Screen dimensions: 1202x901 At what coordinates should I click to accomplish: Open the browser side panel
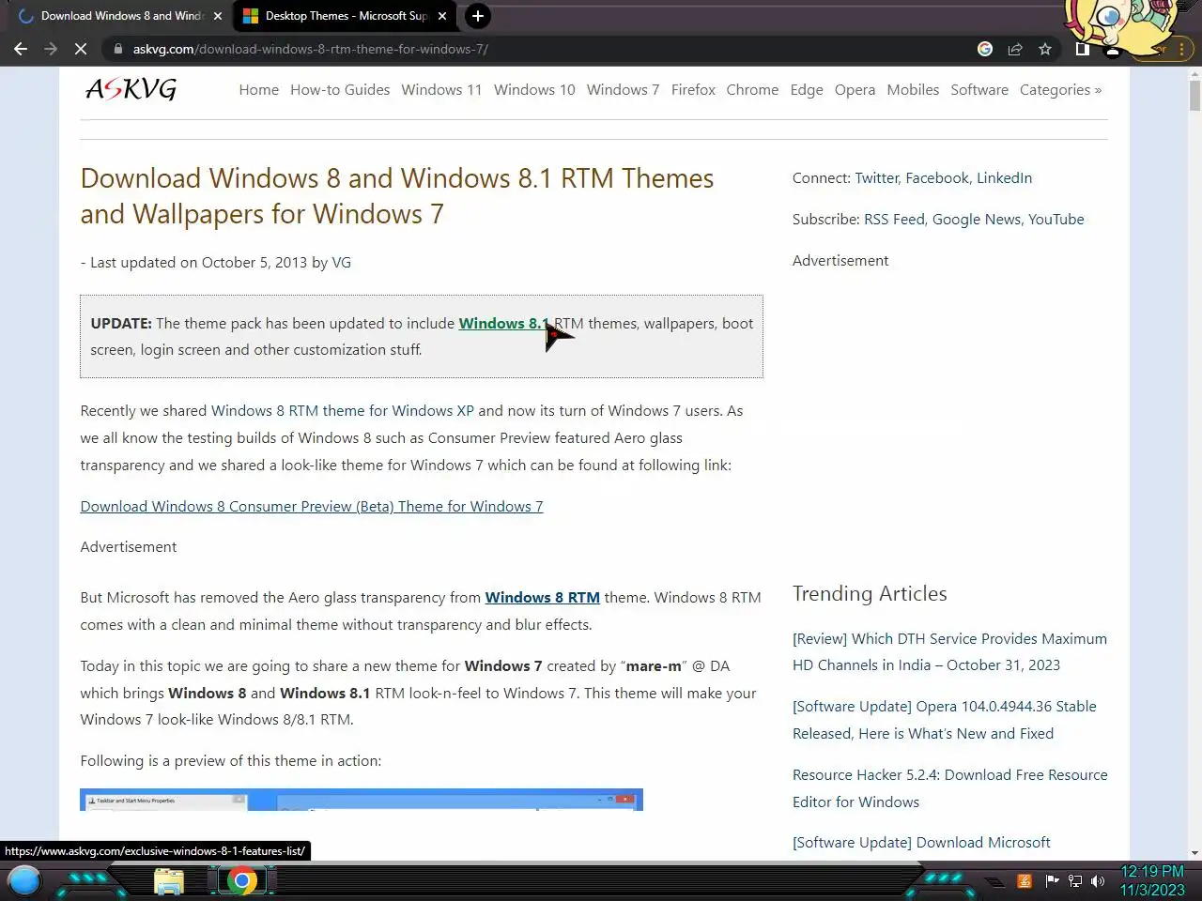coord(1082,49)
